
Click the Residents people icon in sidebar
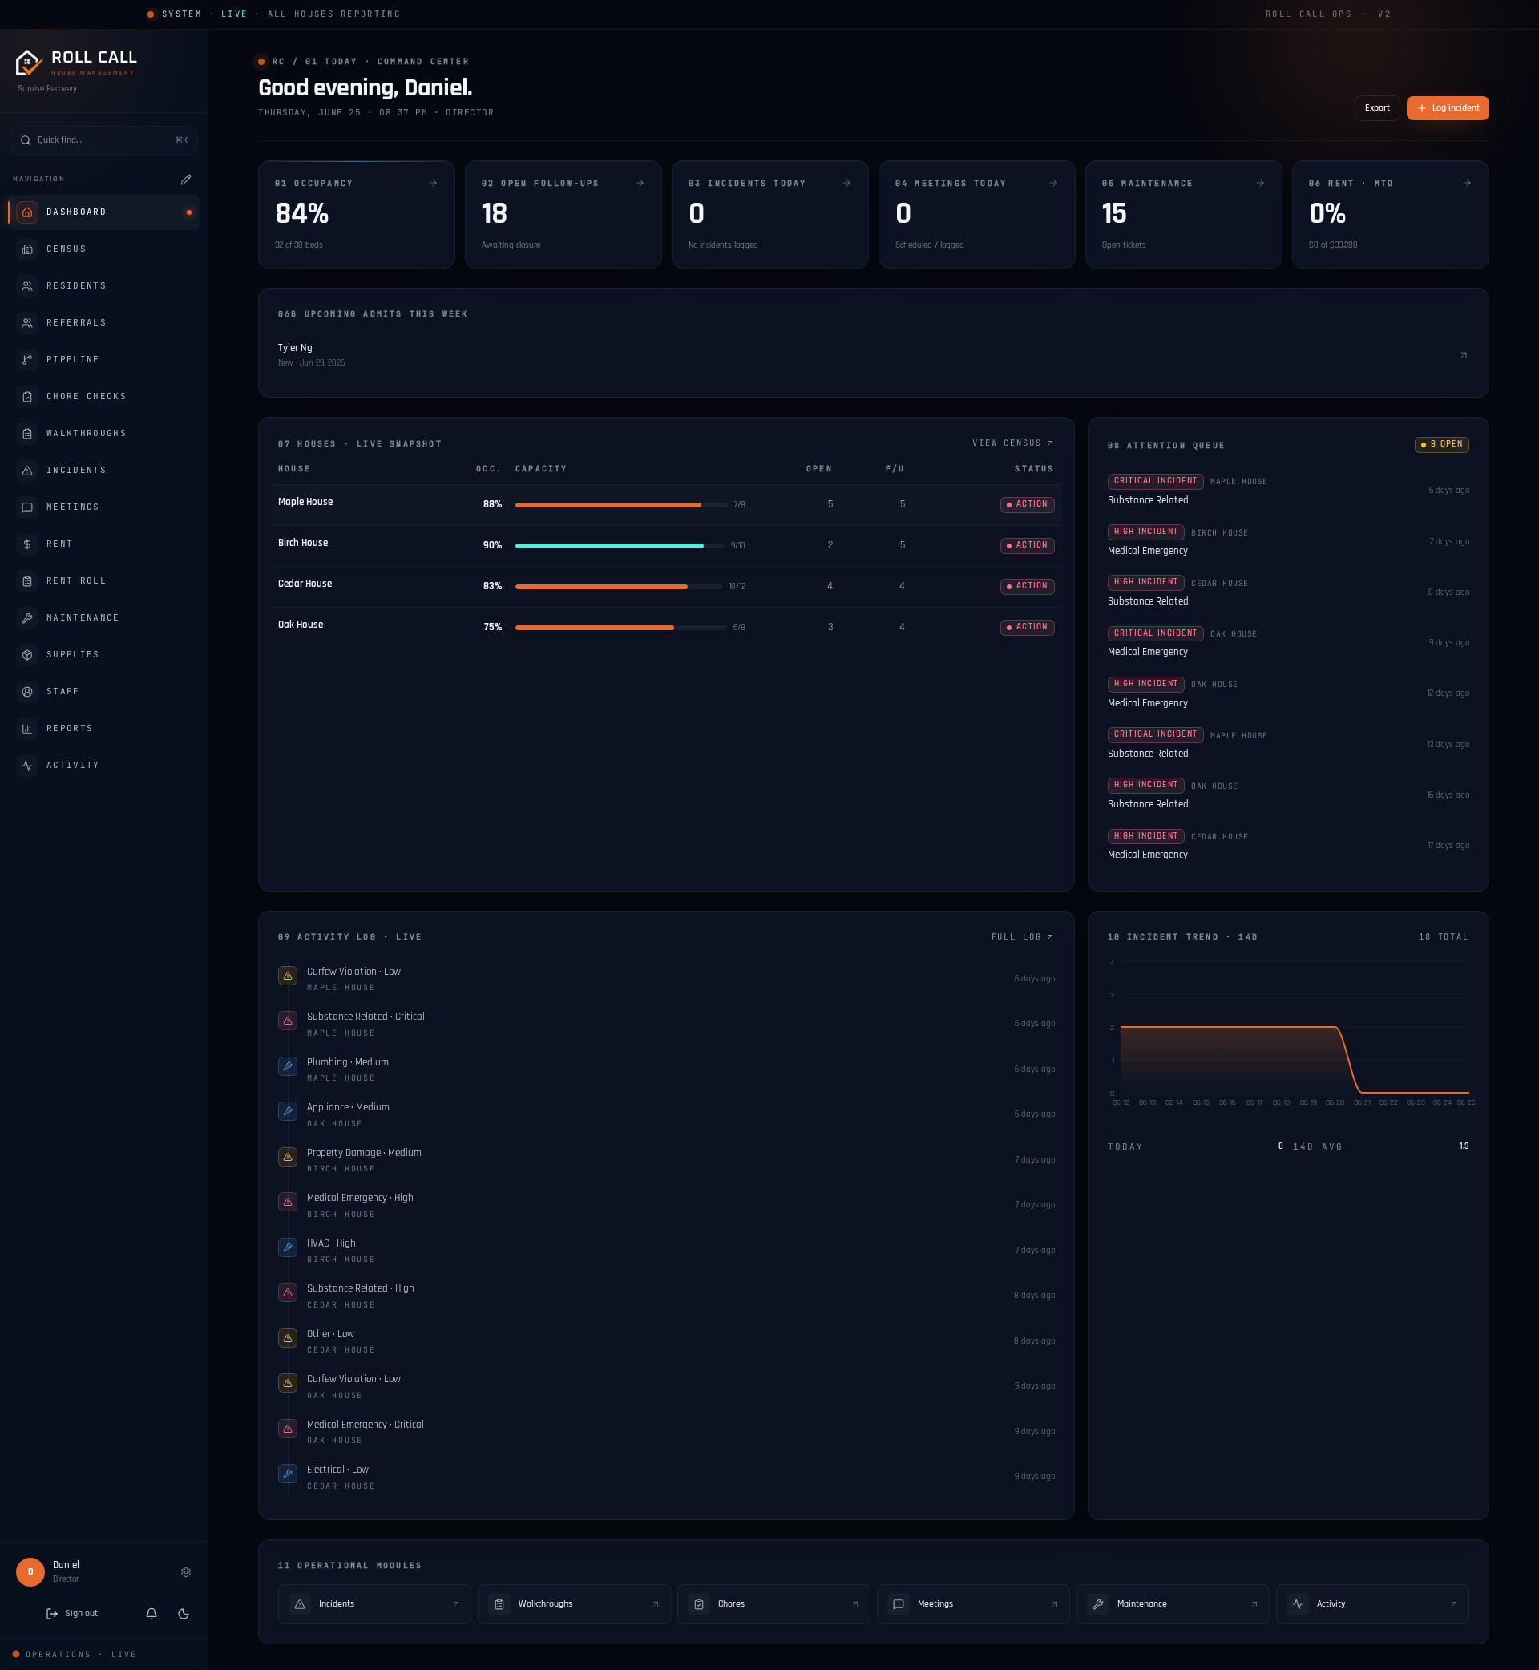27,285
